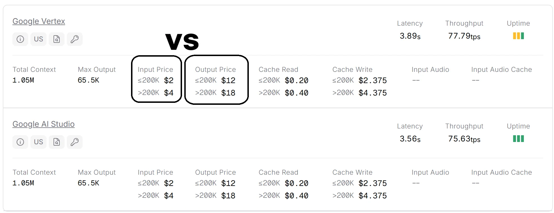Viewport: 554px width, 213px height.
Task: Click the 77.79tps throughput value
Action: click(x=464, y=36)
